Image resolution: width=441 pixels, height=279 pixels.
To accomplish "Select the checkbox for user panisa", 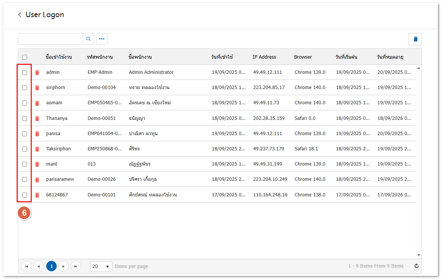I will [25, 134].
